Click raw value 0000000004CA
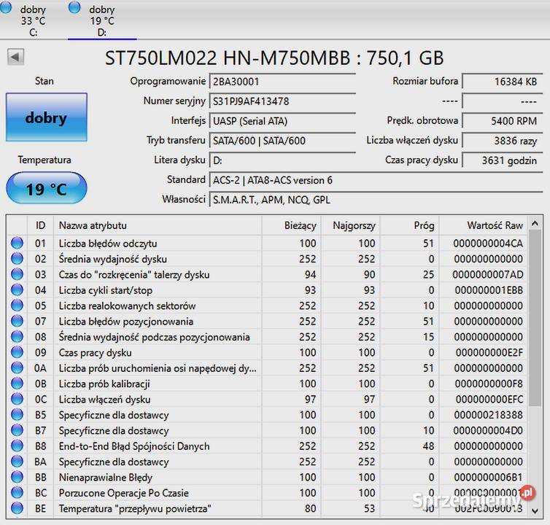The width and height of the screenshot is (550, 525). tap(488, 243)
